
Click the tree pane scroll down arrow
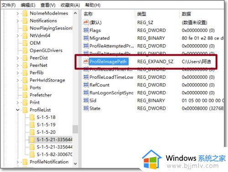[x=75, y=164]
